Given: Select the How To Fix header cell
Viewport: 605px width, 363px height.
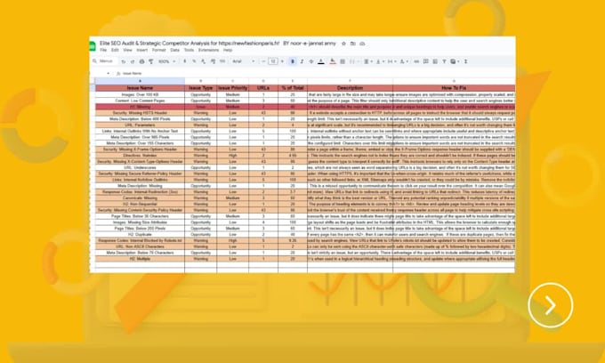Looking at the screenshot, I should tap(454, 88).
